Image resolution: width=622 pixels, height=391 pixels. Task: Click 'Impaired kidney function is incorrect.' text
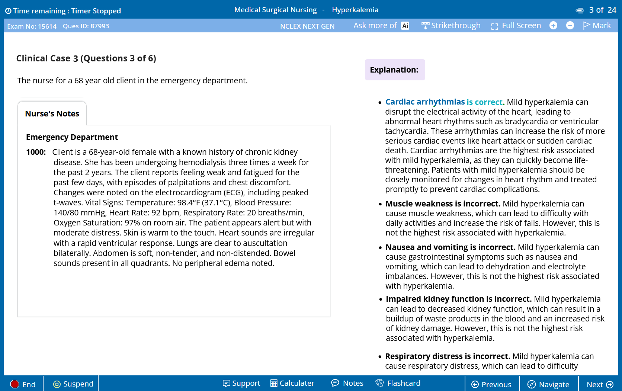tap(459, 299)
